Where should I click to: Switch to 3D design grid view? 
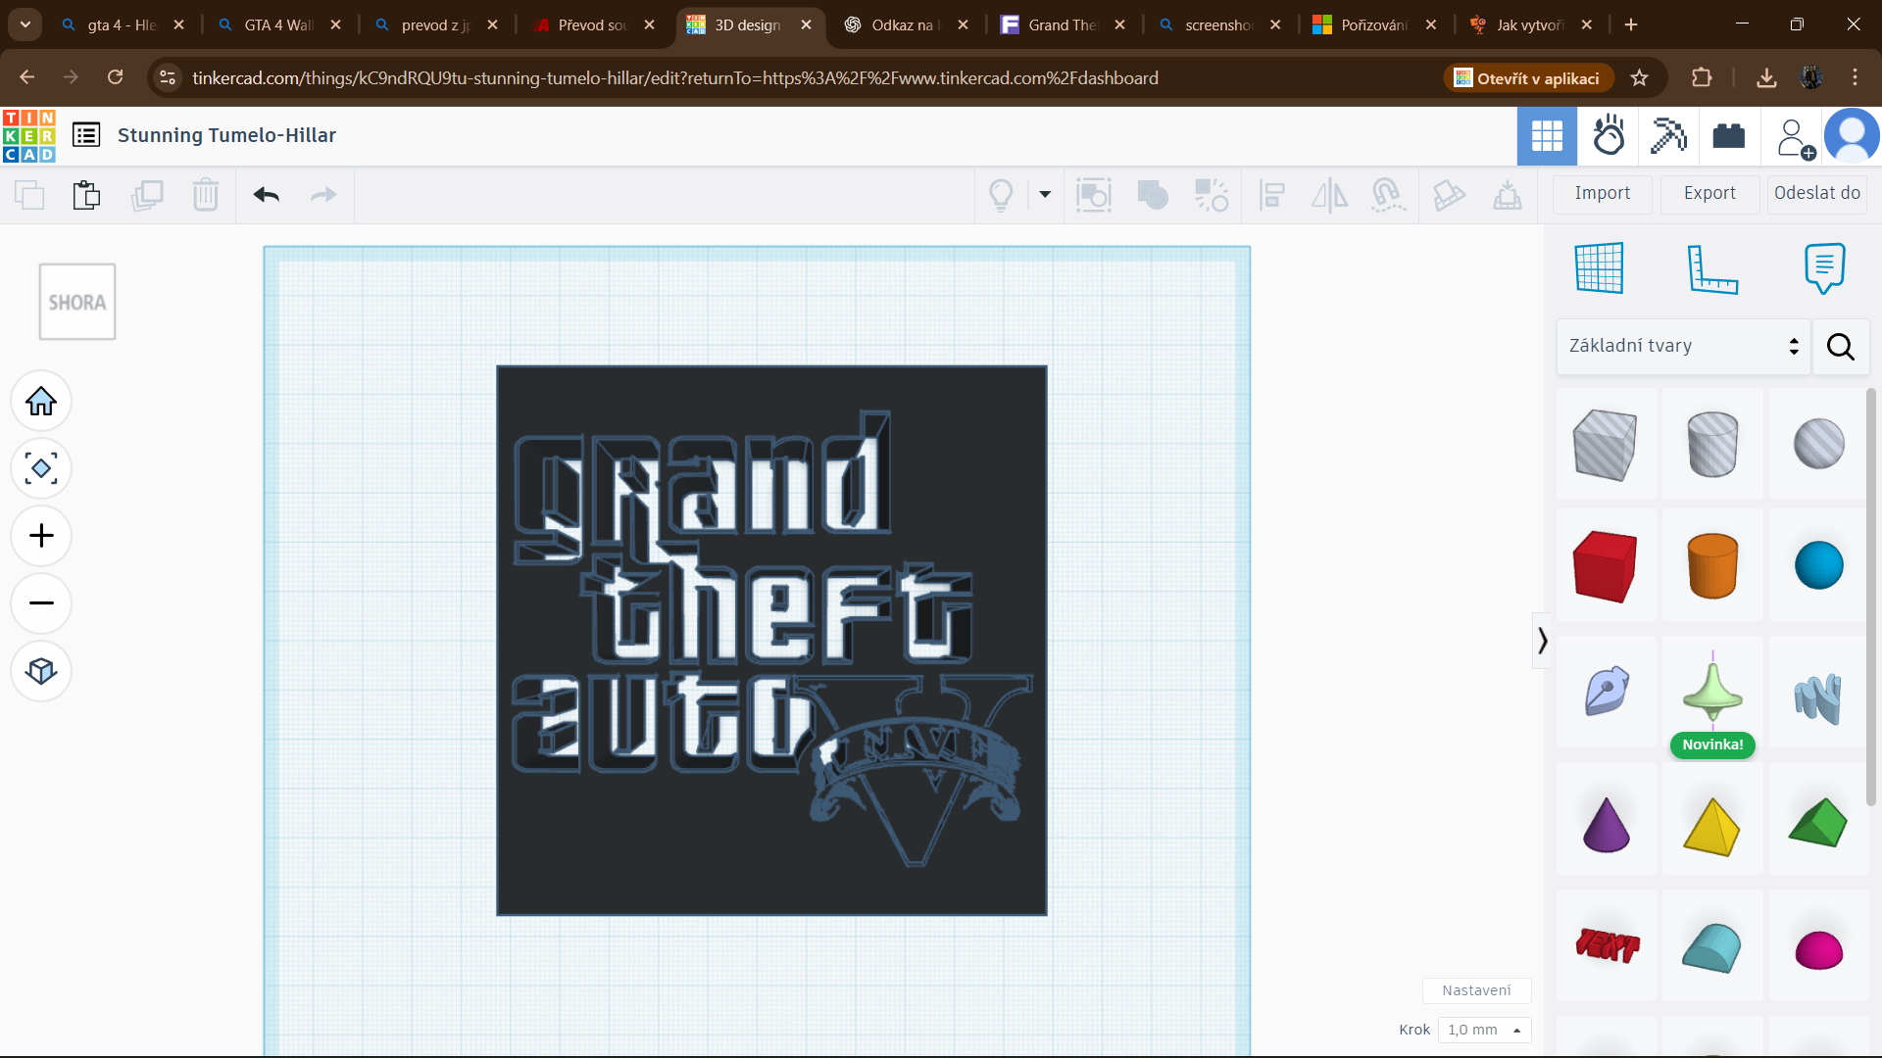tap(1547, 135)
